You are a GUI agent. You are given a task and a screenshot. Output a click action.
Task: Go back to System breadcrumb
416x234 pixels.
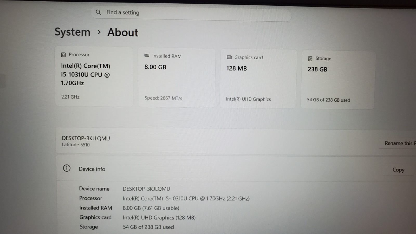tap(72, 32)
